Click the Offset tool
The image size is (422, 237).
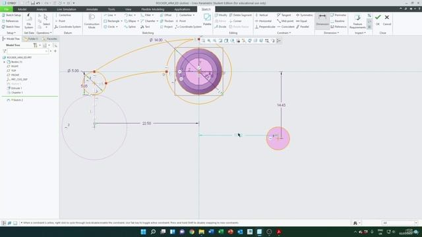(166, 15)
